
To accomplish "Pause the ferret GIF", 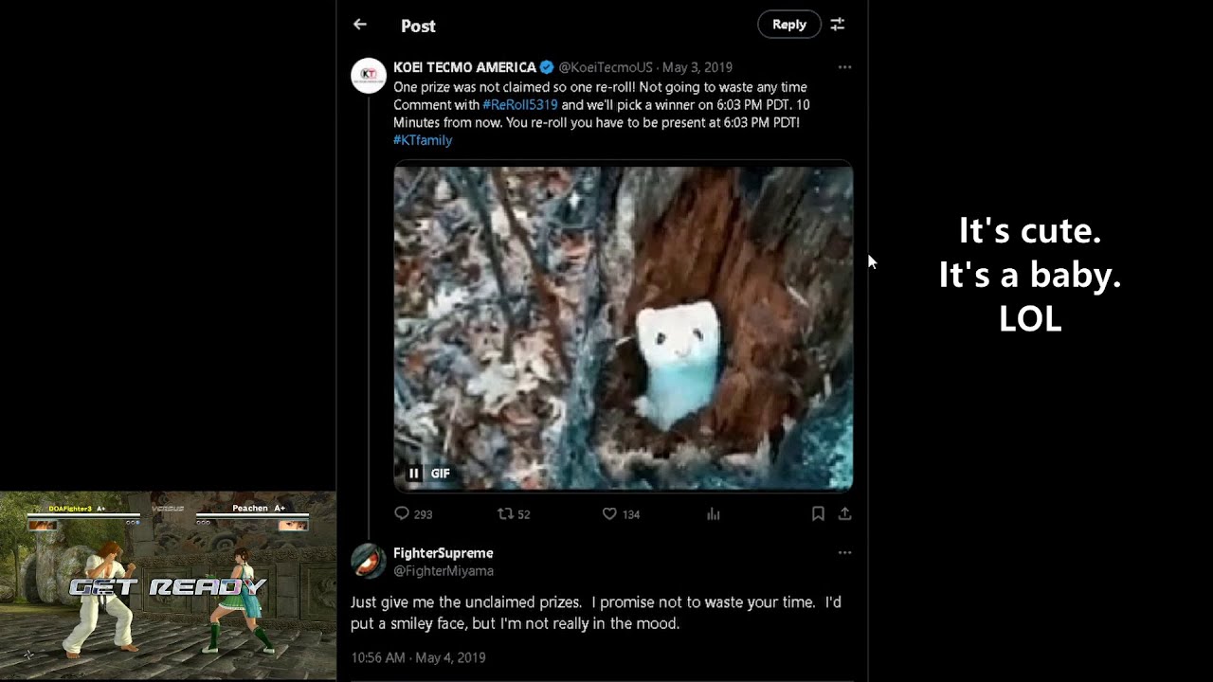I will pyautogui.click(x=414, y=474).
